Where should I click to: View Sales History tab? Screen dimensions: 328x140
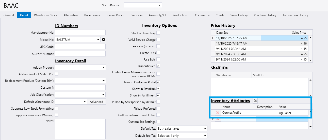(x=239, y=15)
